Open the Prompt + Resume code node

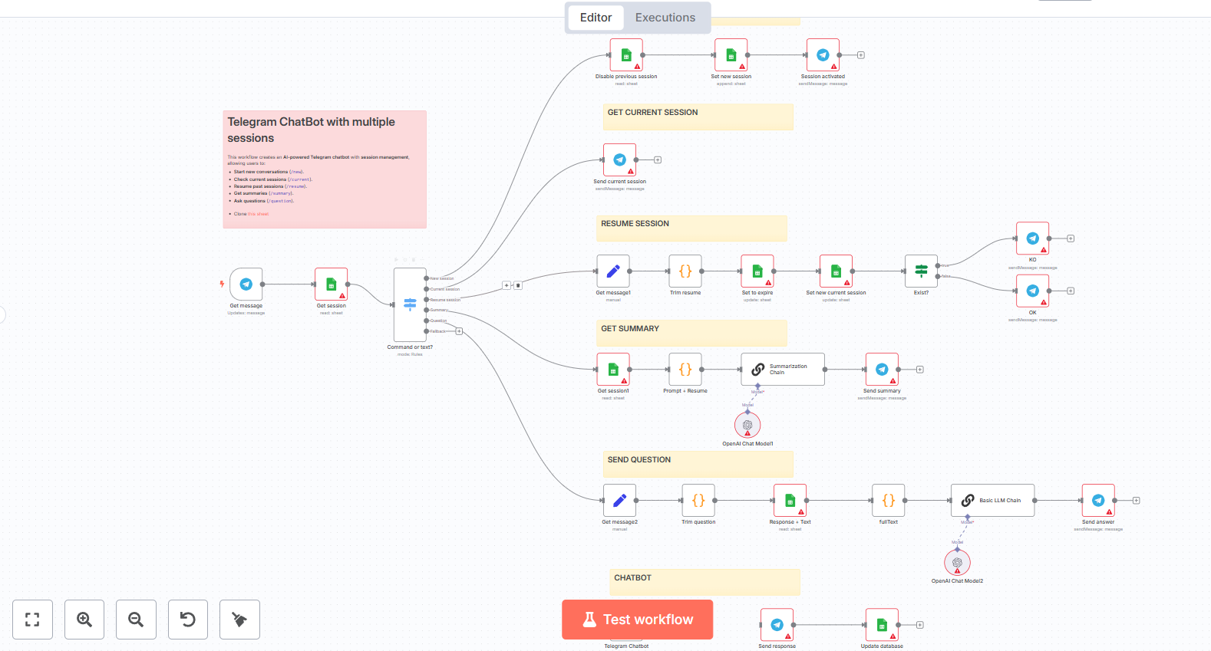coord(685,370)
